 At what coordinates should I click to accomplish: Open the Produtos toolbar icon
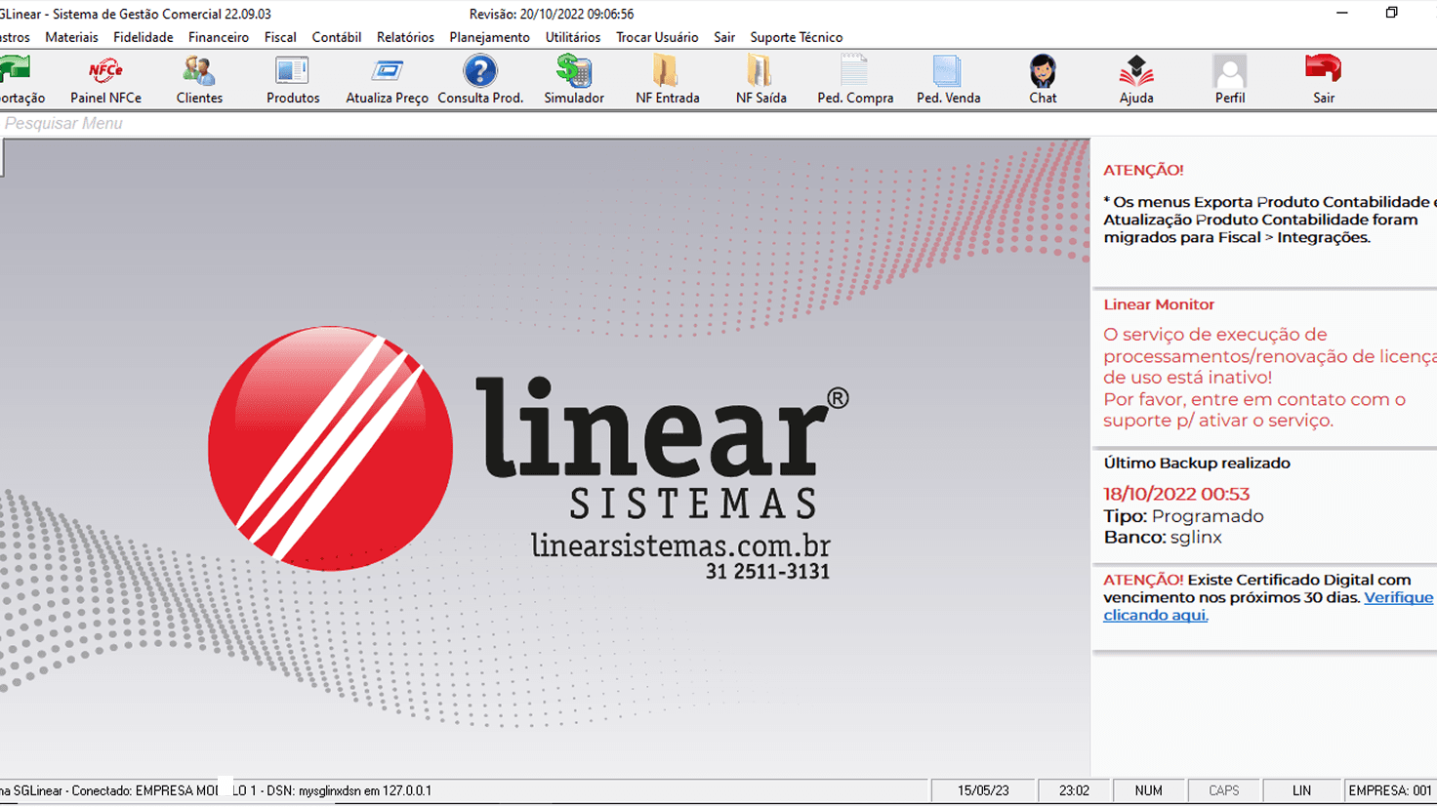click(293, 79)
